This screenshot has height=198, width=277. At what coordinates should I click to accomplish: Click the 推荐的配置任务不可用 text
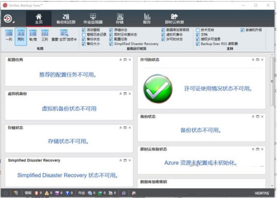[x=68, y=75]
